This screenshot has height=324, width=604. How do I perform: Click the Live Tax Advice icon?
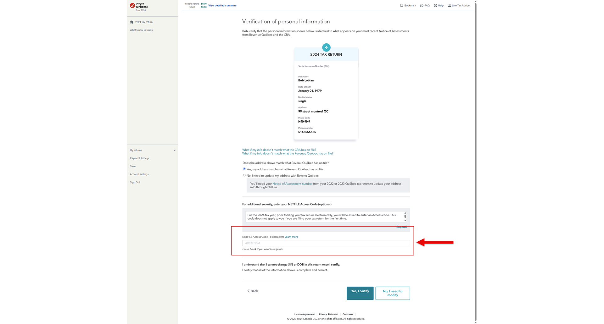coord(449,5)
